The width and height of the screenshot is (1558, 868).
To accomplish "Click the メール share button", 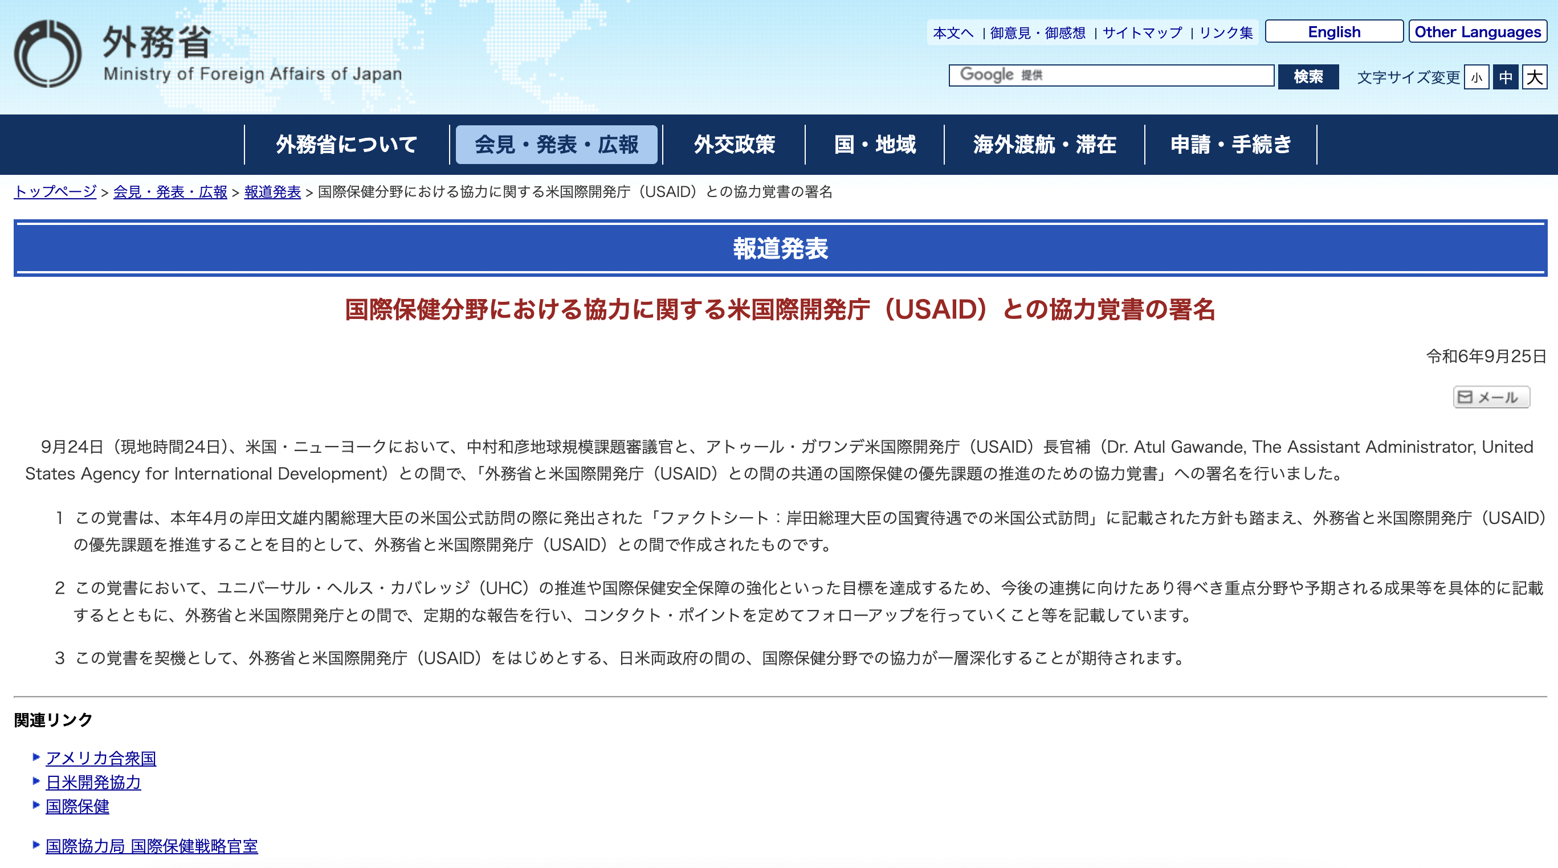I will tap(1491, 397).
